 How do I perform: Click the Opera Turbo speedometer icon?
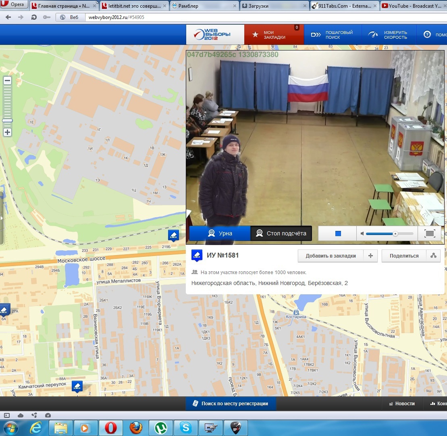tap(48, 415)
